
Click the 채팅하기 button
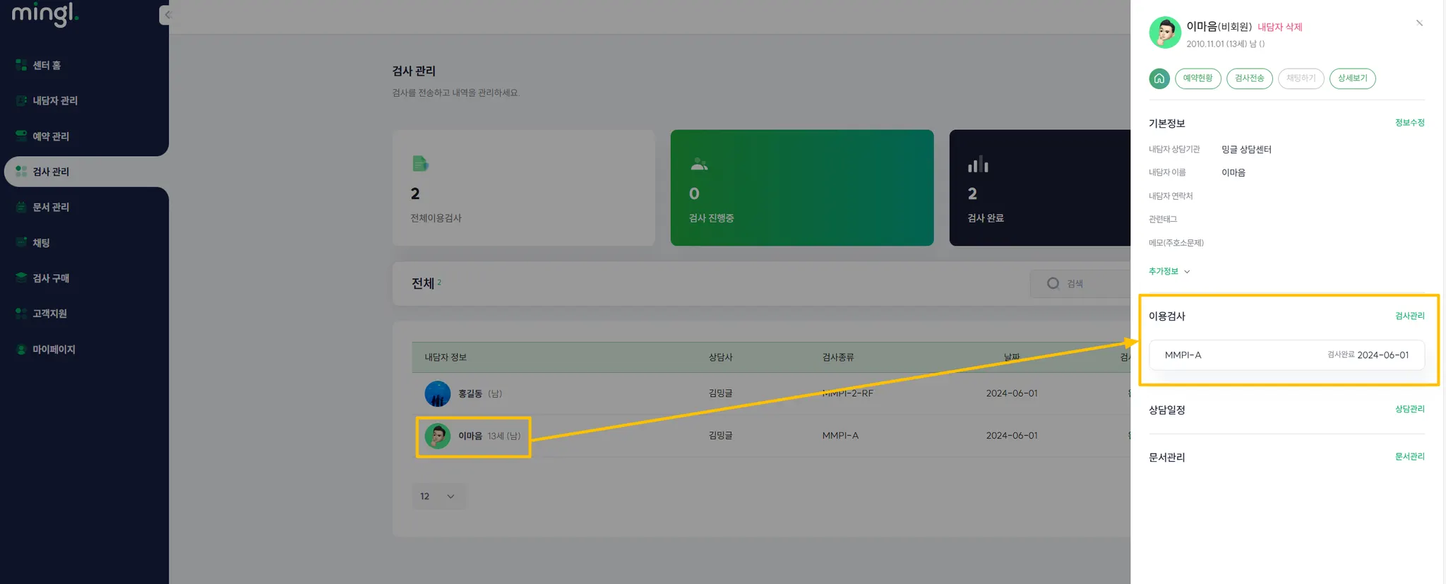pos(1301,78)
